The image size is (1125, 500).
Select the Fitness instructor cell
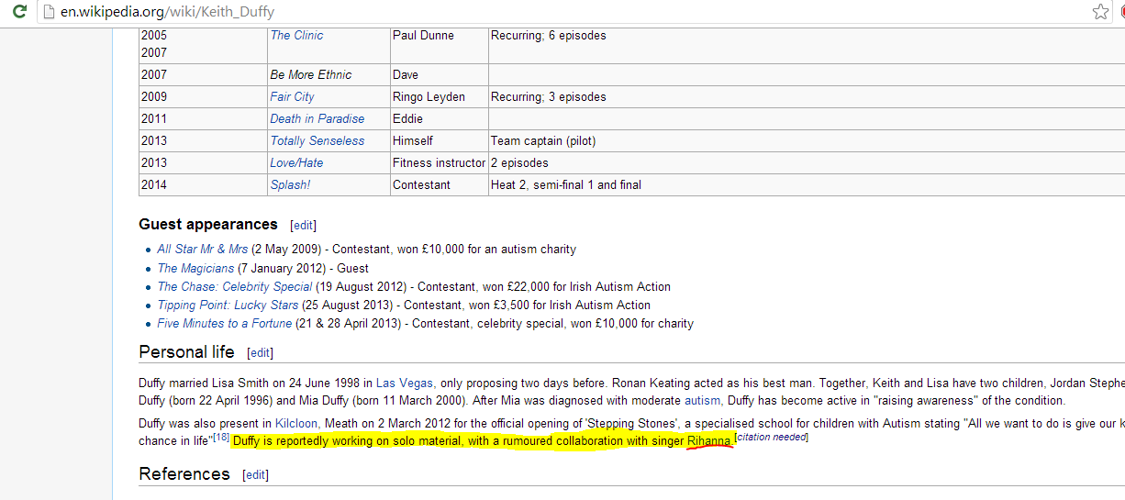click(x=439, y=163)
